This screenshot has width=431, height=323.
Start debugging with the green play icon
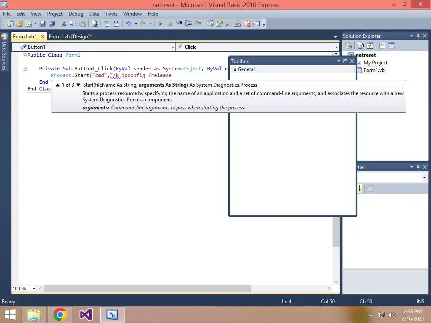[x=160, y=24]
